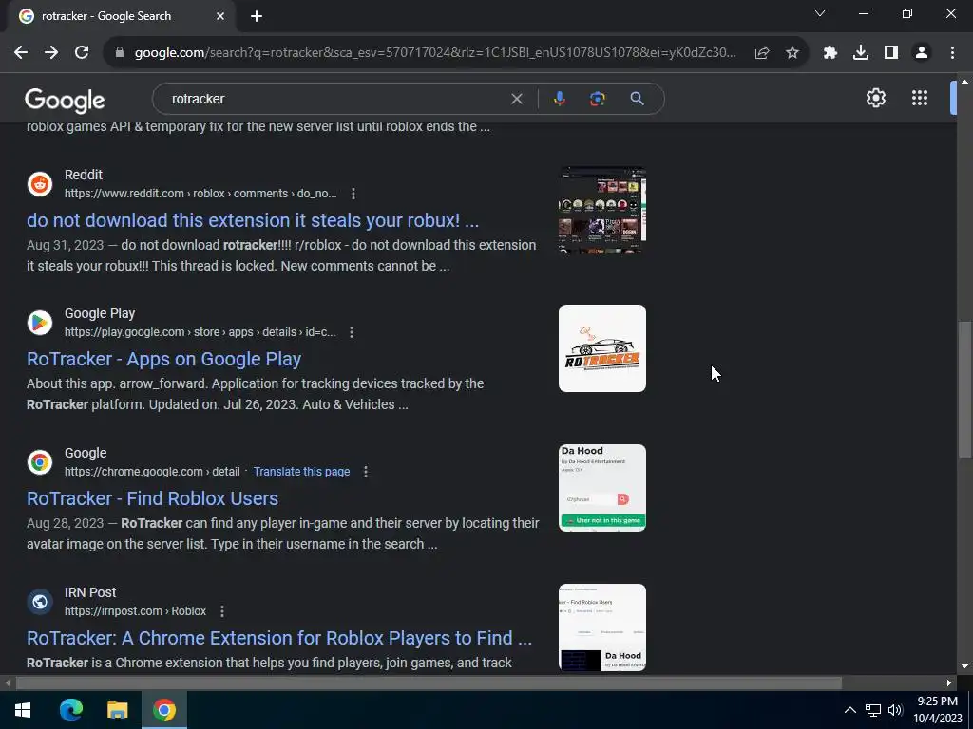Screen dimensions: 973x729
Task: Click the irnpost.com breadcrumb URL
Action: [135, 611]
